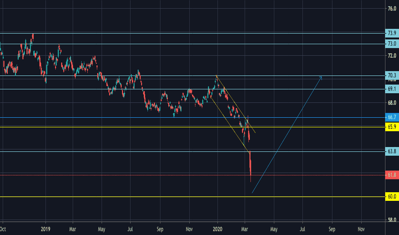Click the Jul label right of 2020

point(302,229)
